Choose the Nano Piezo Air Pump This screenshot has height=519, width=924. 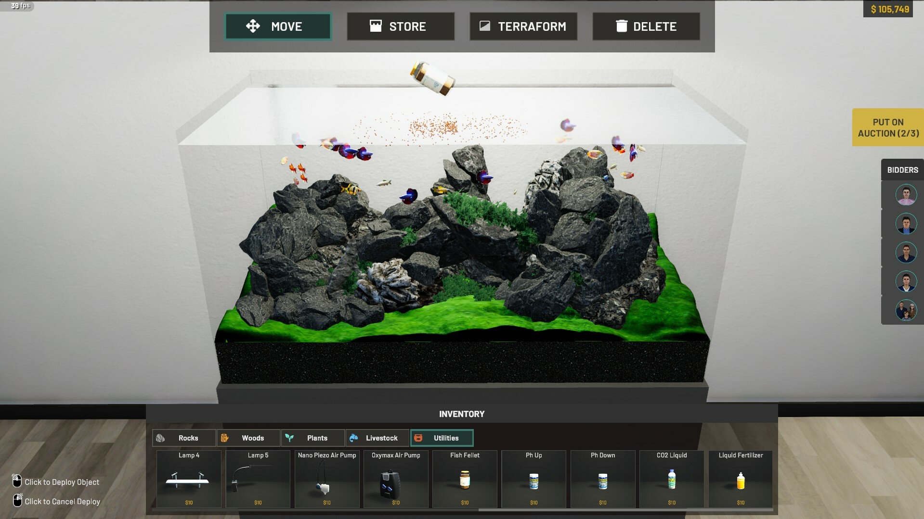[327, 479]
